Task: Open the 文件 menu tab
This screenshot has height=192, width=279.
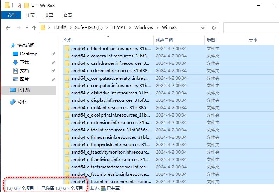Action: point(11,15)
